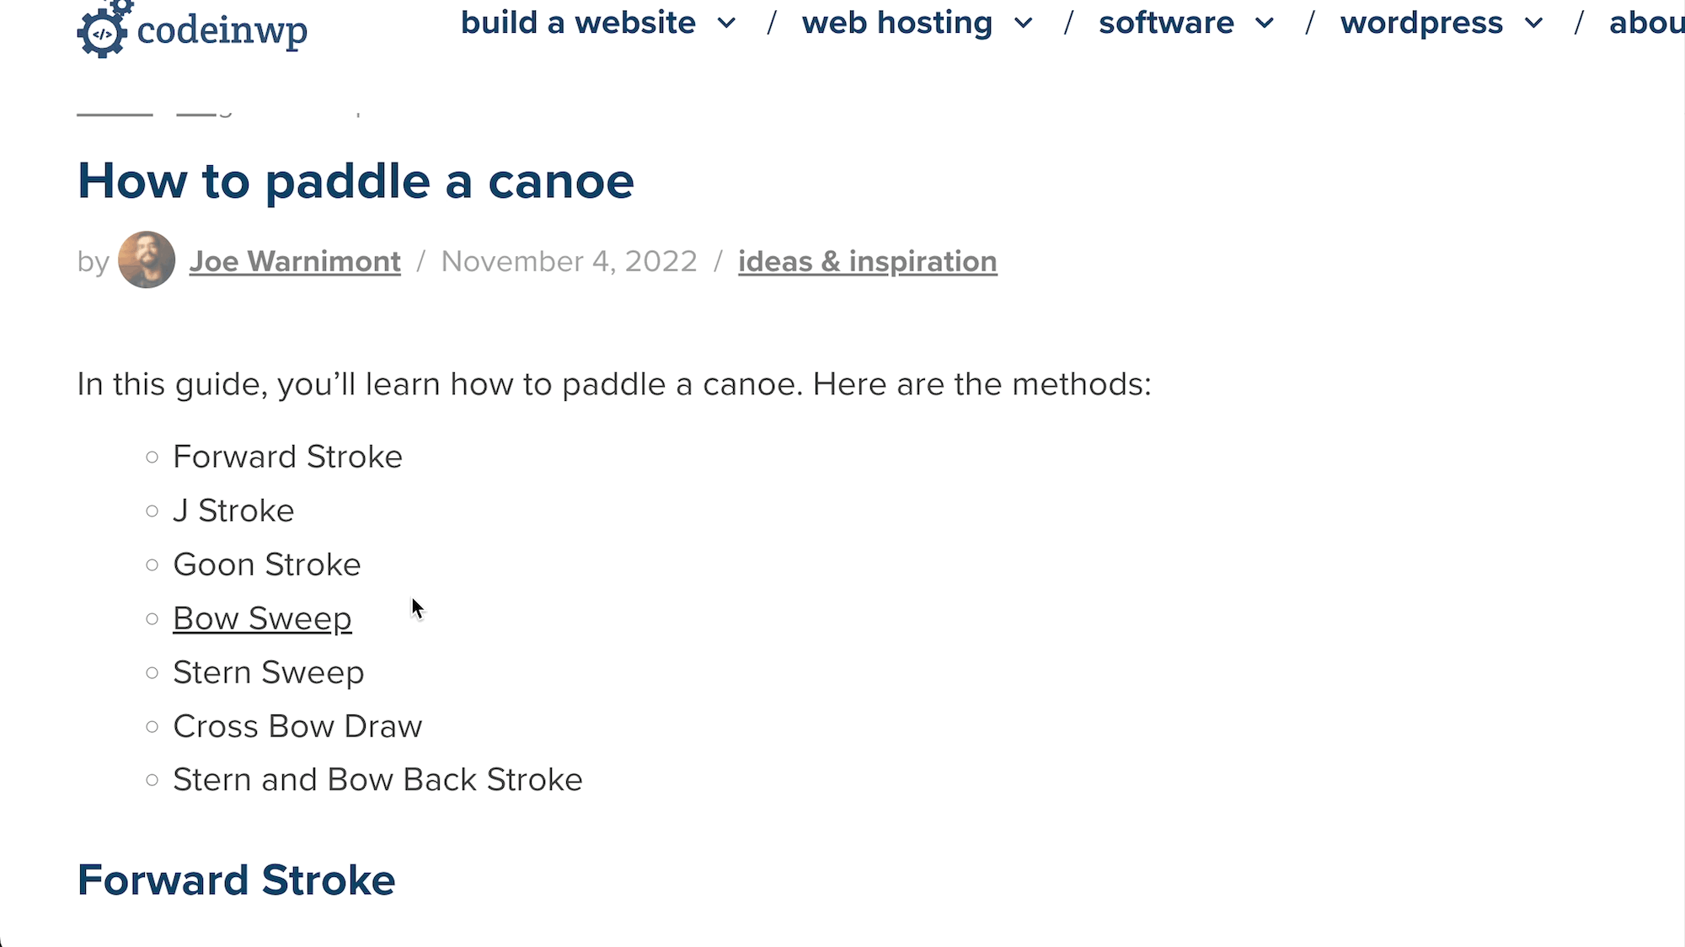Click Joe Warnimont's author avatar icon

pos(146,260)
